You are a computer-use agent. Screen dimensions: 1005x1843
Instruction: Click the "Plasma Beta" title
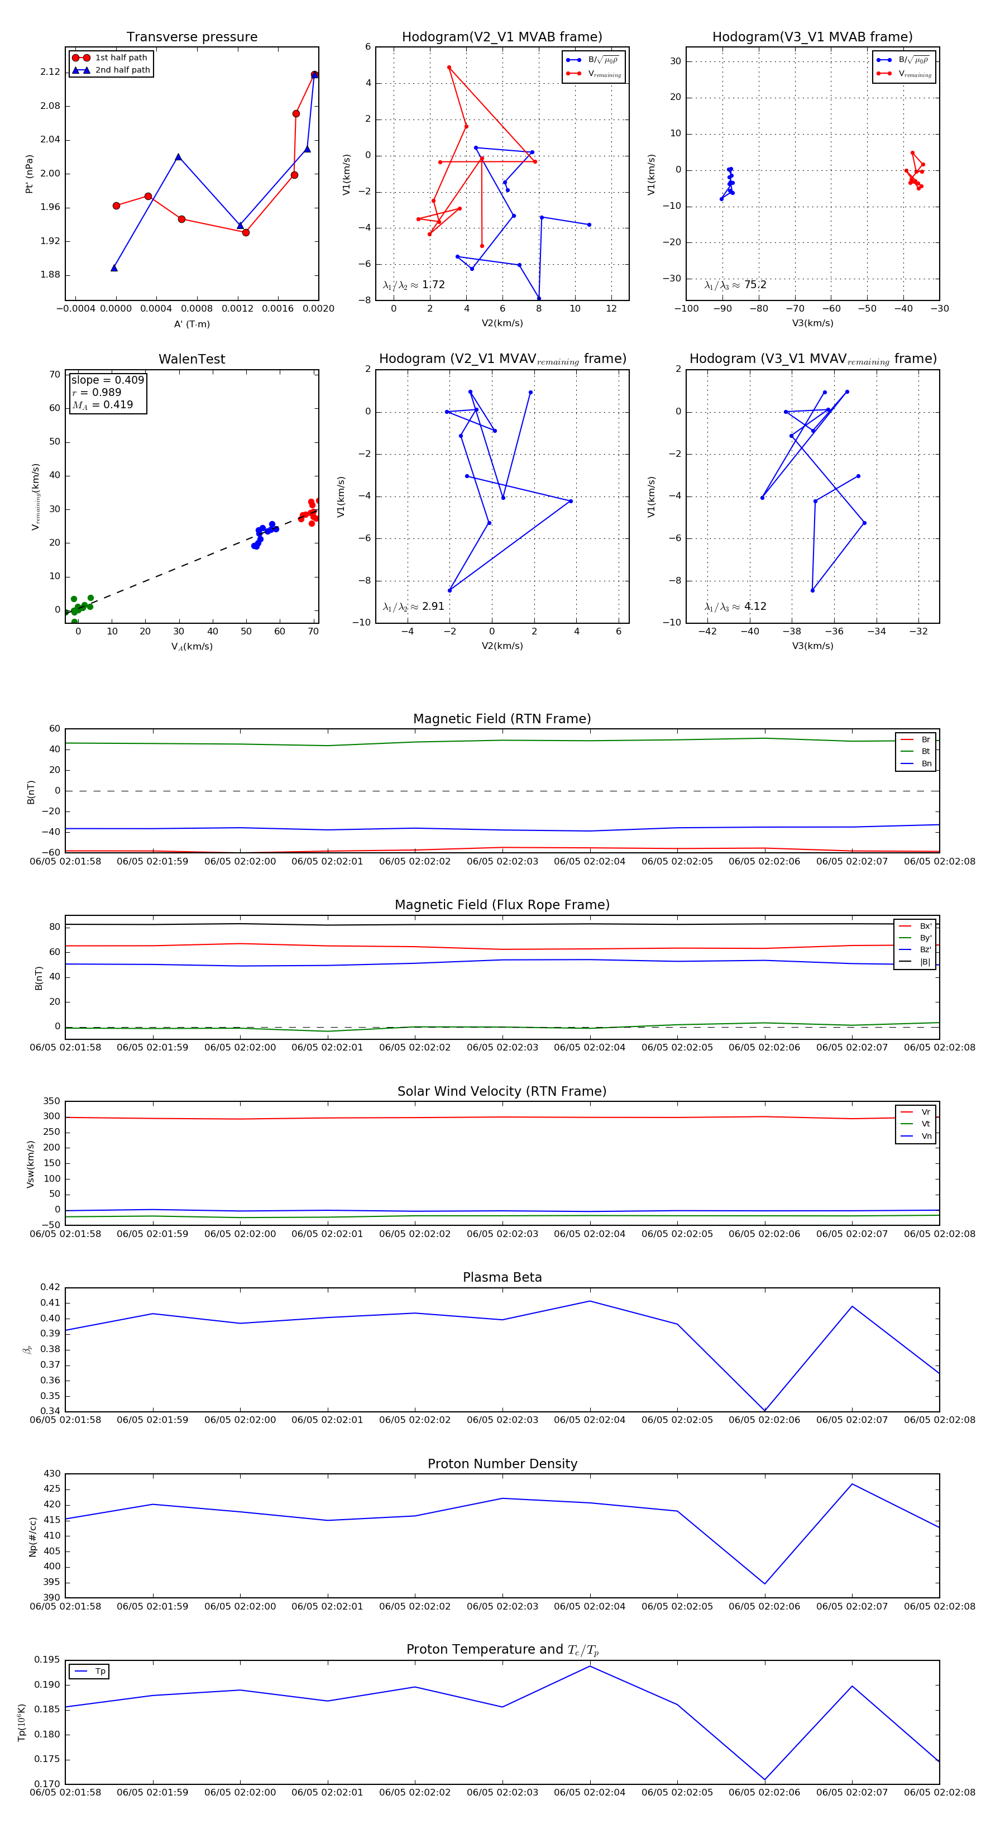click(x=502, y=1277)
